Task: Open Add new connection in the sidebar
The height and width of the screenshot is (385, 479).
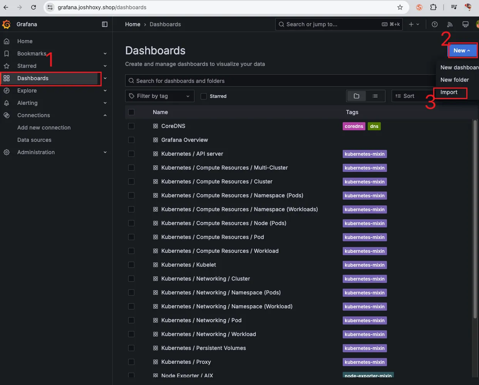Action: (x=44, y=128)
